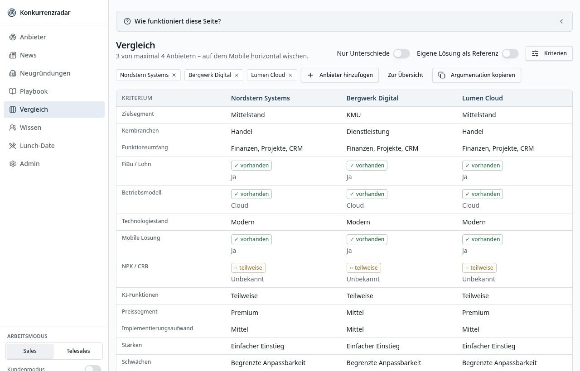Click the Playbook book icon

point(13,91)
